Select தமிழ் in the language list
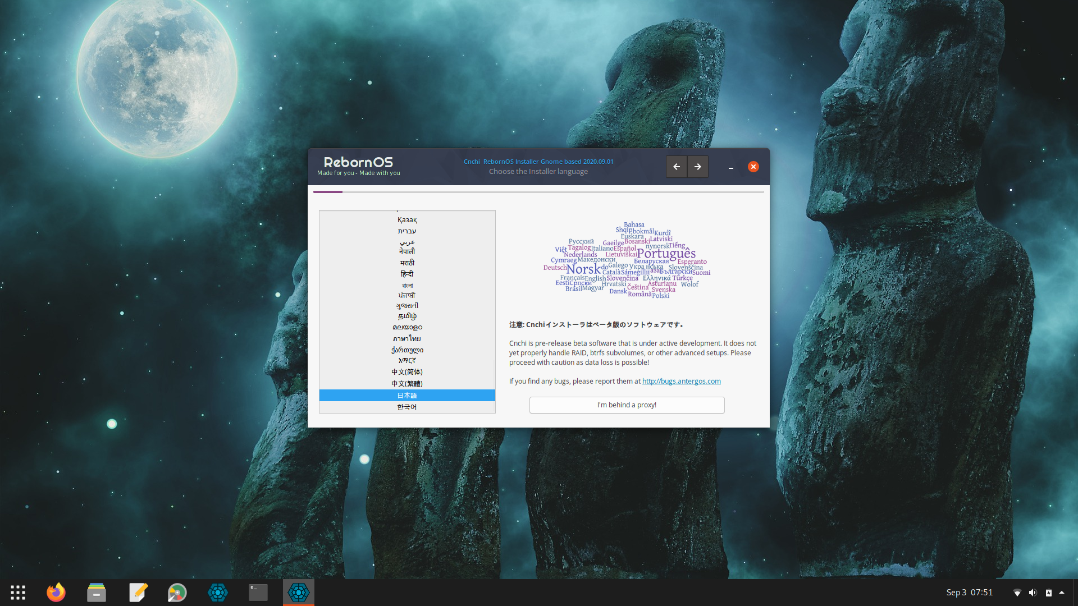The height and width of the screenshot is (606, 1078). [407, 316]
